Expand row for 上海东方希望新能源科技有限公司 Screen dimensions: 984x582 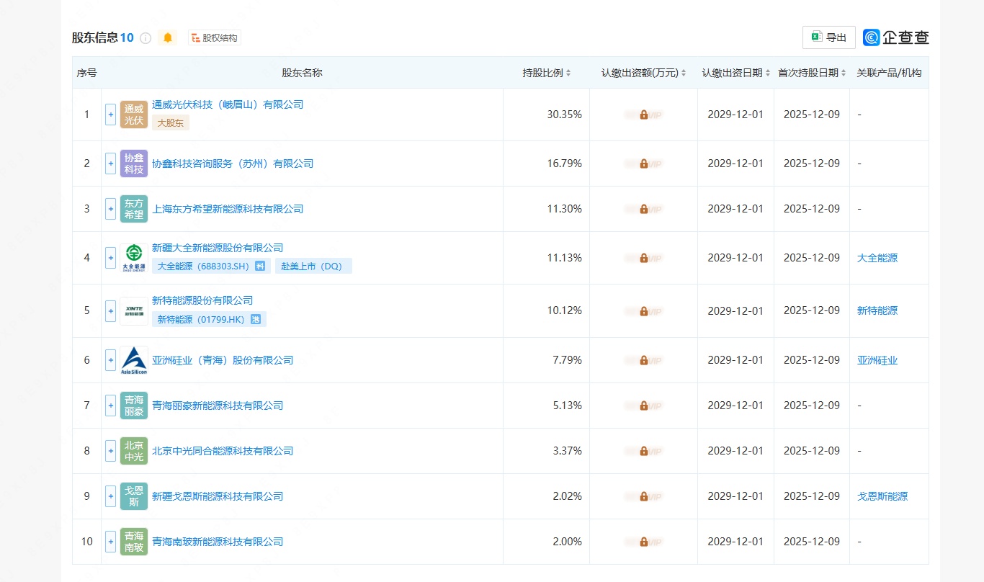pos(110,209)
